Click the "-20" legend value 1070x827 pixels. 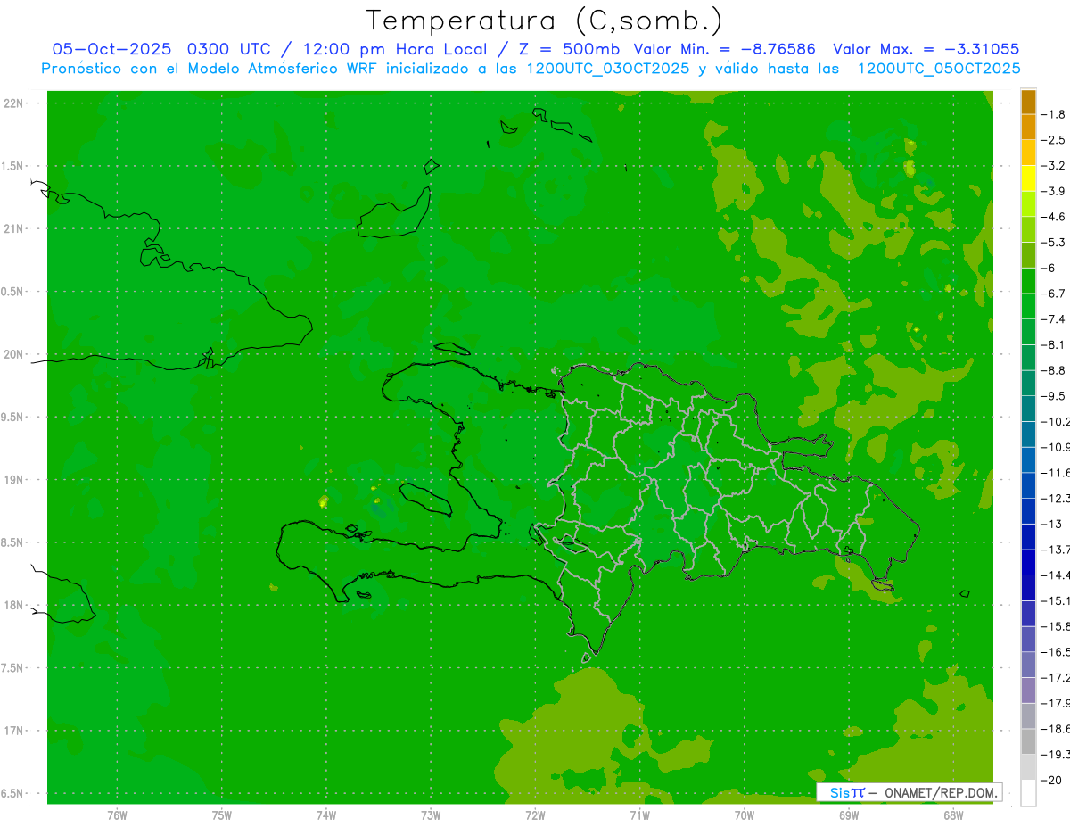click(x=1053, y=781)
